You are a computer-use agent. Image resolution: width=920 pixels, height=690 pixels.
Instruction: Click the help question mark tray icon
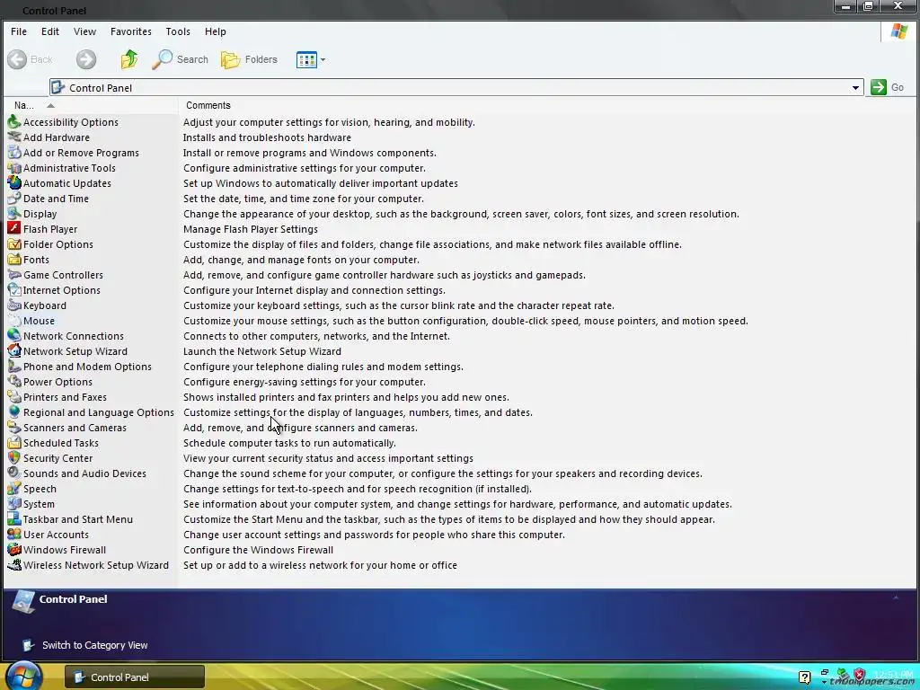(x=804, y=677)
